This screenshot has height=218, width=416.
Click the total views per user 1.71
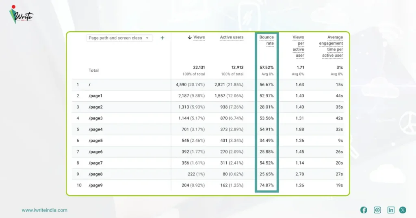(x=300, y=67)
